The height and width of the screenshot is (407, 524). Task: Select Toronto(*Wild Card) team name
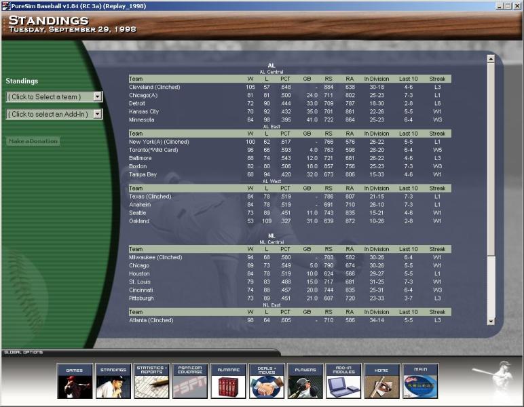point(153,150)
